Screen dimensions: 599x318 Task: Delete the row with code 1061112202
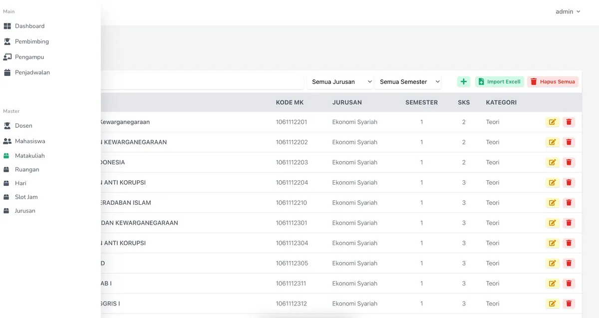pos(569,142)
